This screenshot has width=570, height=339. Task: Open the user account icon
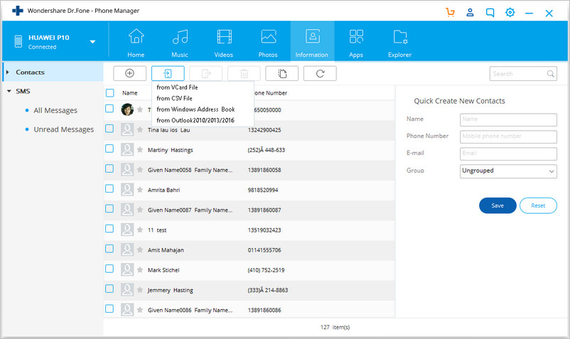click(470, 13)
